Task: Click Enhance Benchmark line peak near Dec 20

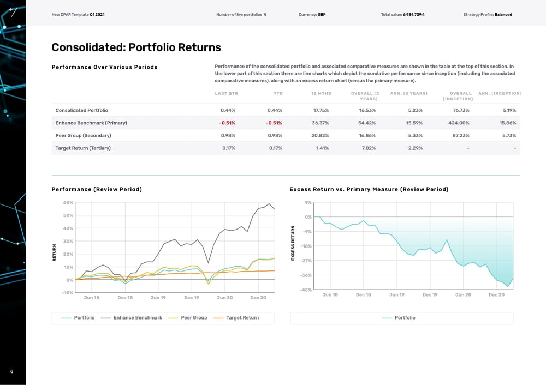Action: click(269, 204)
